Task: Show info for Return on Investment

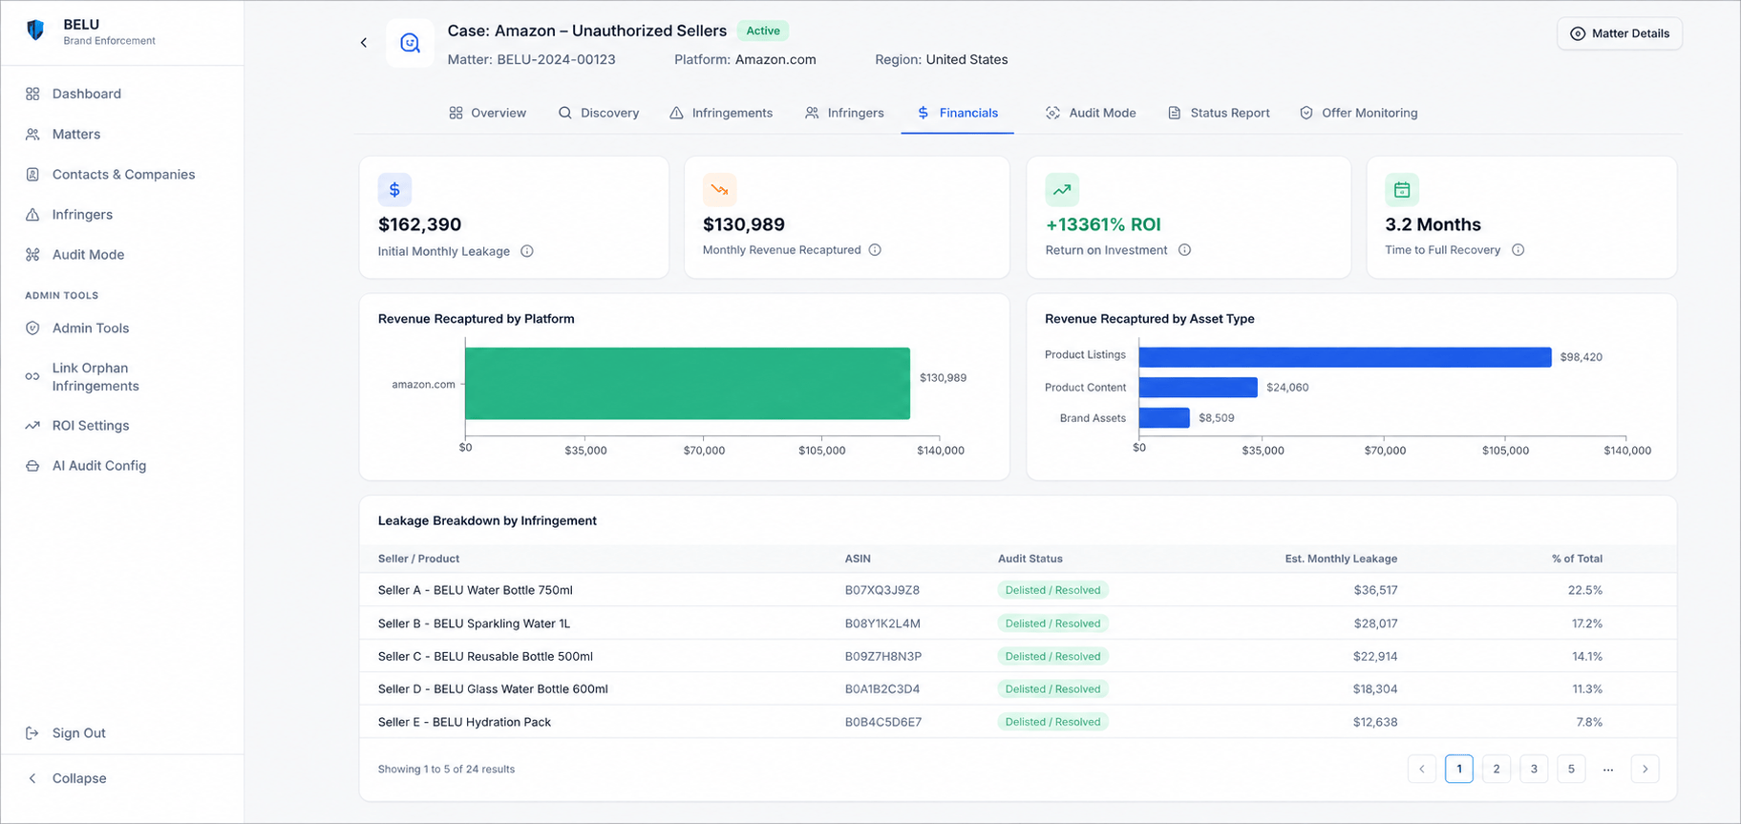Action: 1184,250
